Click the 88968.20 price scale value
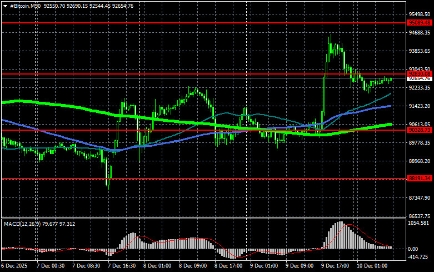This screenshot has width=434, height=272. pos(420,161)
